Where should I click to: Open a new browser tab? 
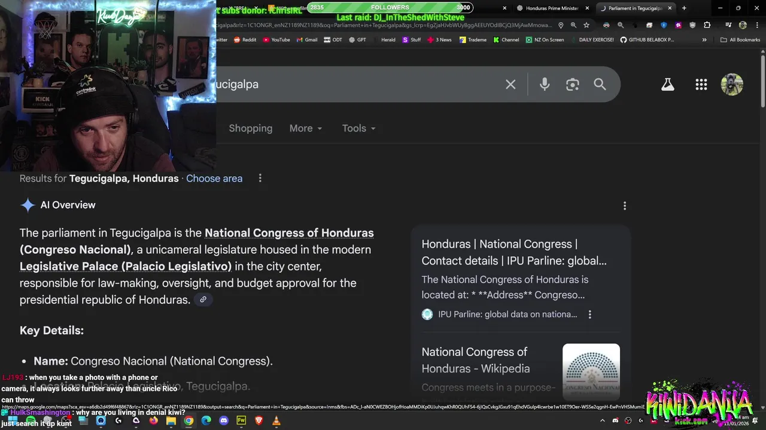(684, 8)
